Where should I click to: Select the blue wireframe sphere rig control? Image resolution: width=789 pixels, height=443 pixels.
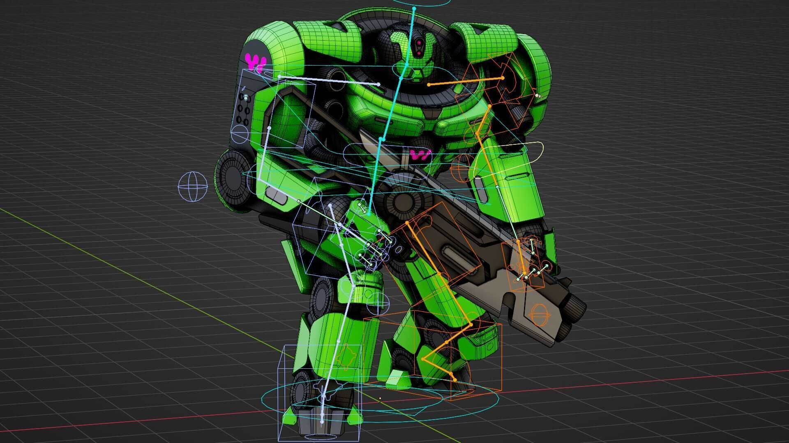193,187
